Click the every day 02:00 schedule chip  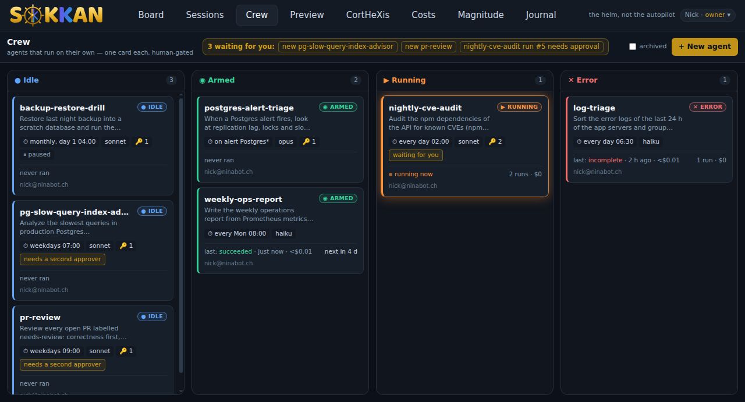click(x=420, y=141)
